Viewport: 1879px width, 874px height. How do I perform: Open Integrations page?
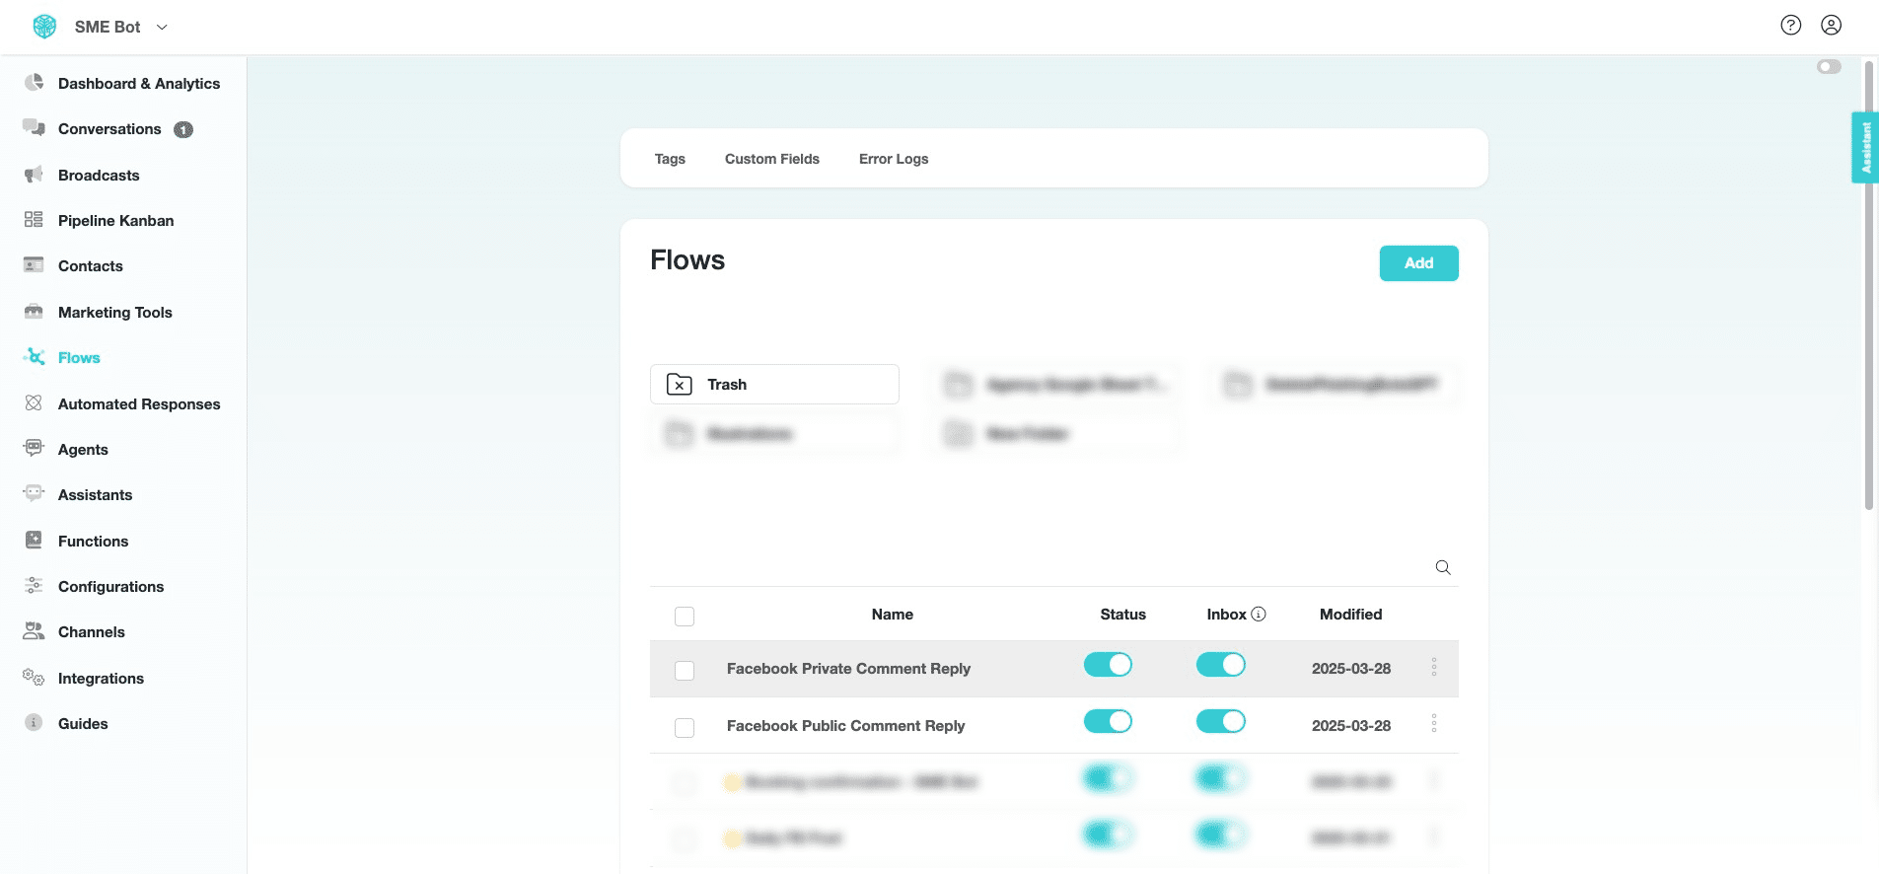(x=101, y=679)
